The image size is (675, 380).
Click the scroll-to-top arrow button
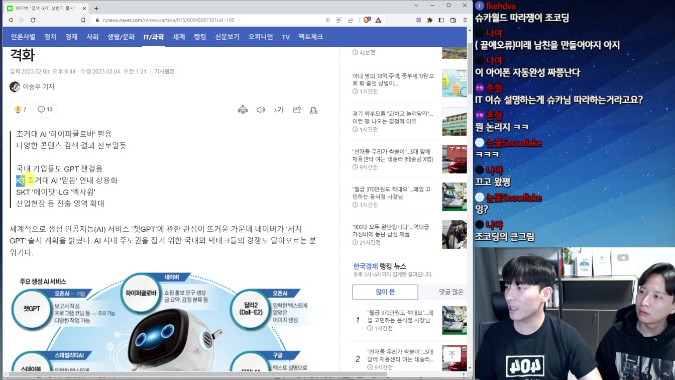click(452, 355)
